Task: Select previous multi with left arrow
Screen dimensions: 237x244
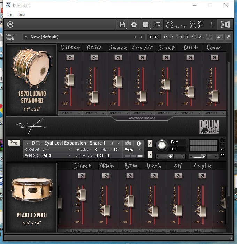Action: pyautogui.click(x=135, y=37)
